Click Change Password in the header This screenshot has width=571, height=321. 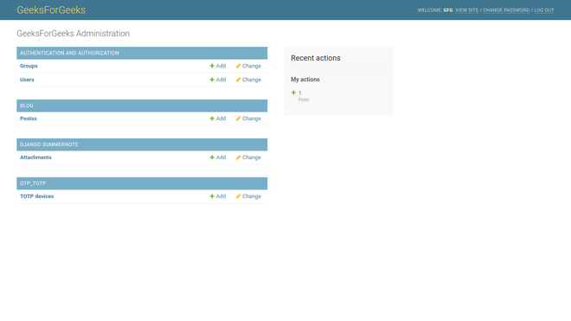point(506,10)
